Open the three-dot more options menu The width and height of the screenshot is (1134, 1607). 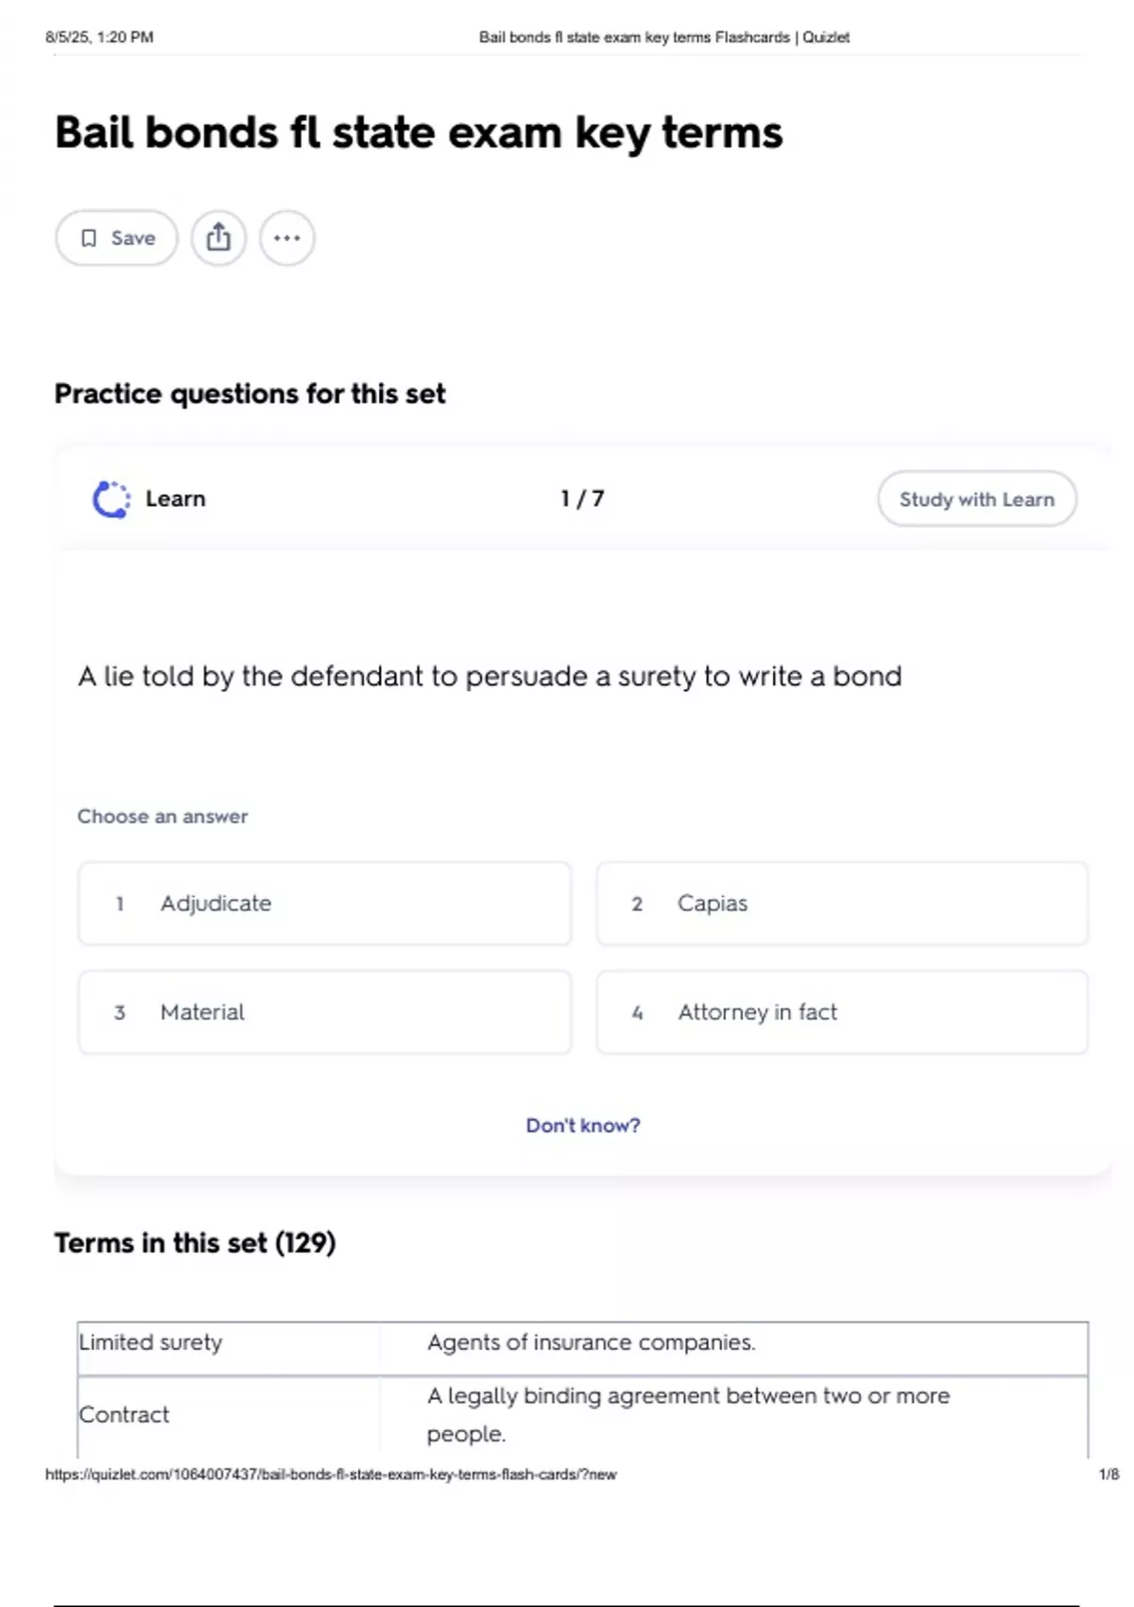tap(287, 238)
